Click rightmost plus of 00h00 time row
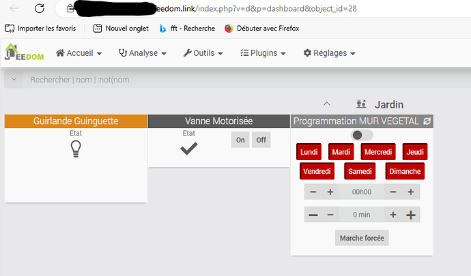 pyautogui.click(x=411, y=192)
